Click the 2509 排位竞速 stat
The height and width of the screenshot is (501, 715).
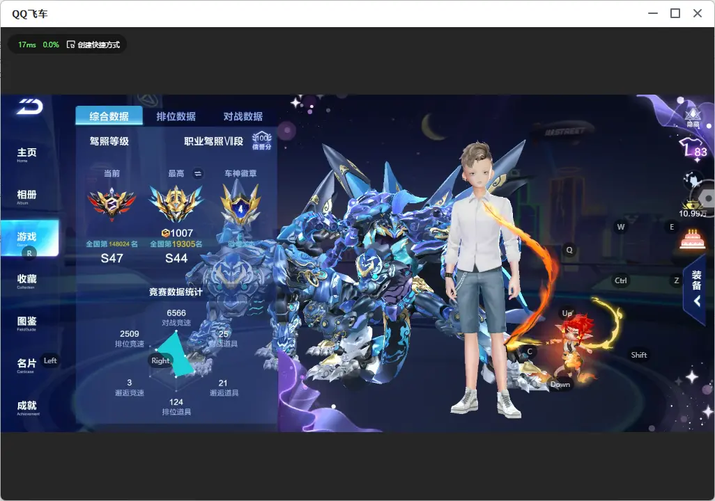(130, 338)
